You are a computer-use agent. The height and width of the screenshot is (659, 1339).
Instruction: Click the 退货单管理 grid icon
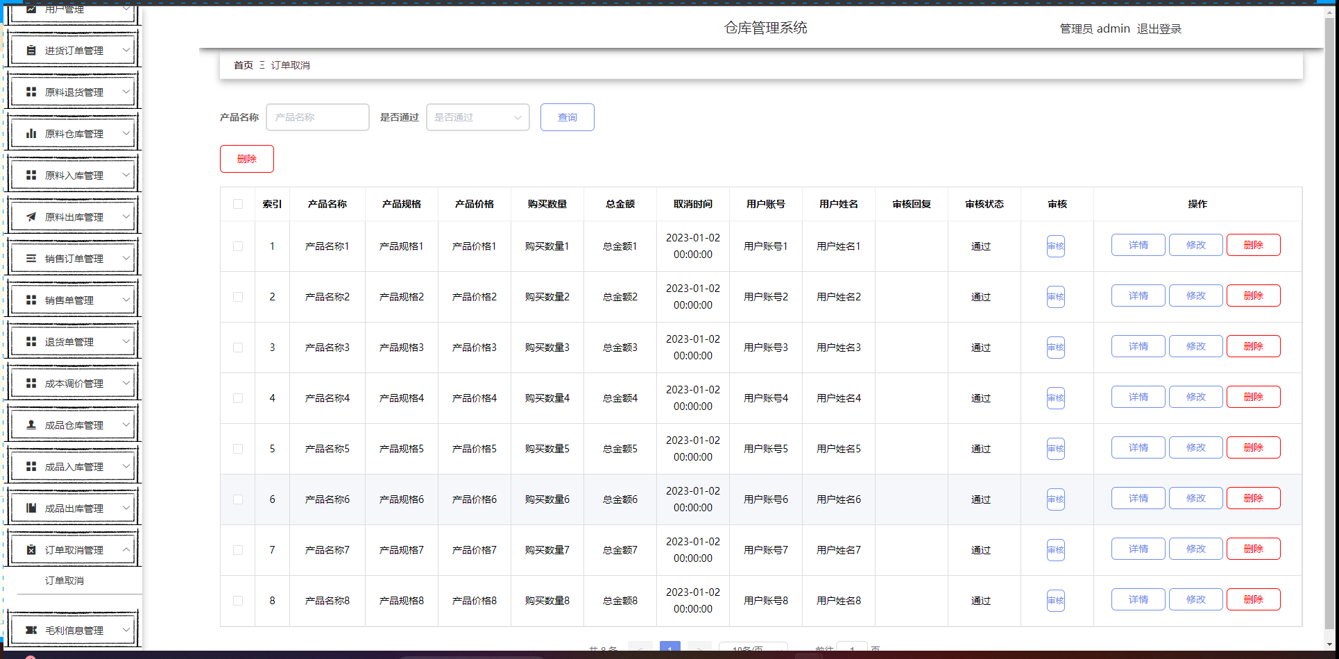click(31, 342)
